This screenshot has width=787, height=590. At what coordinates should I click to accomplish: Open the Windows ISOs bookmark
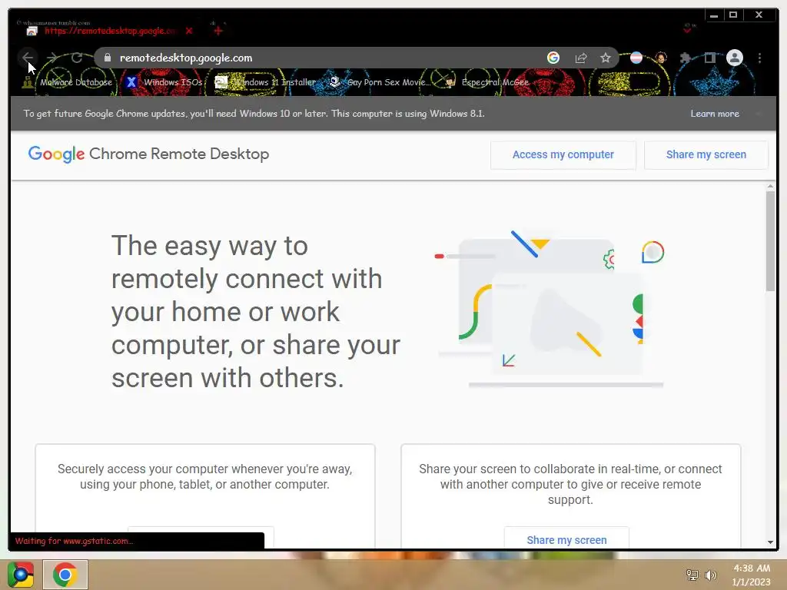click(x=164, y=82)
